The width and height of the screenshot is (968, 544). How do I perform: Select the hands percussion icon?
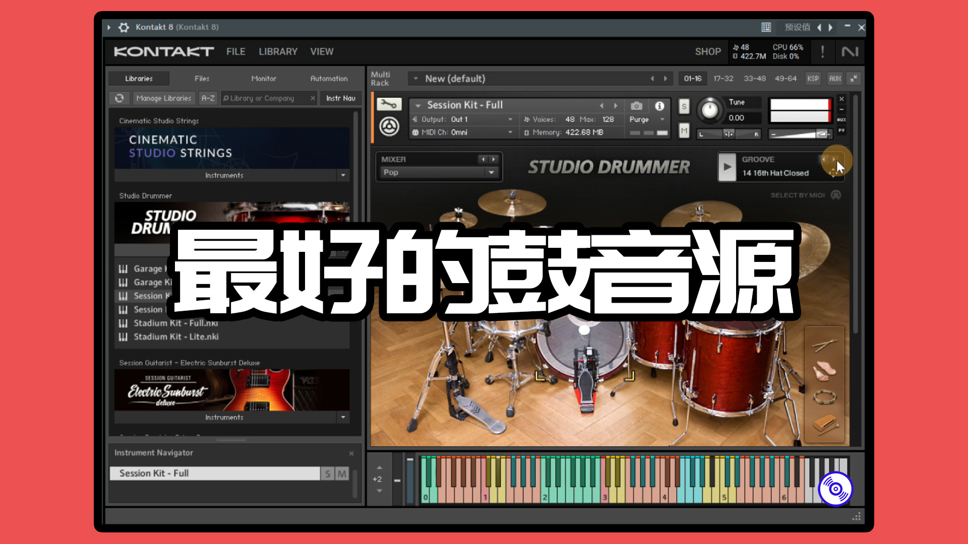824,371
